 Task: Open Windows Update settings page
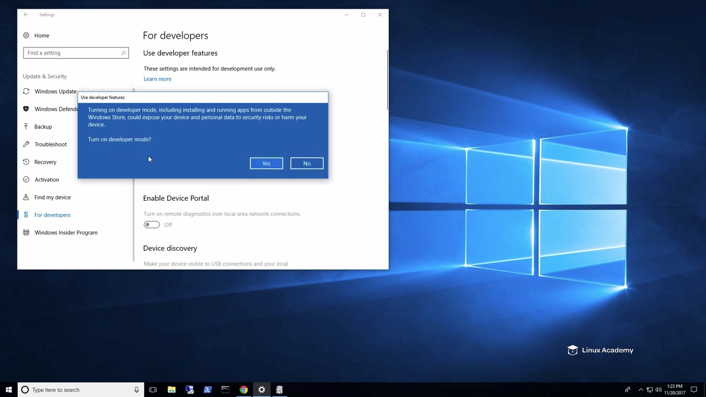click(55, 92)
